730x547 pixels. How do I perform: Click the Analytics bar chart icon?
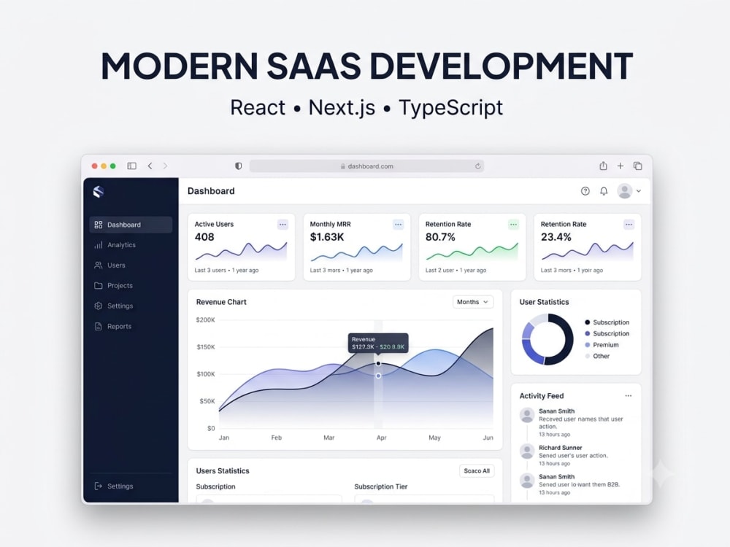[99, 245]
